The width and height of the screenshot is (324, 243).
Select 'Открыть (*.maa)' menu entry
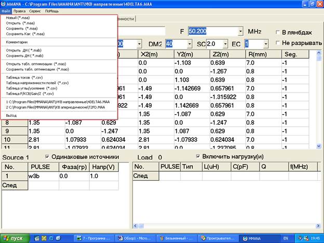coord(20,23)
